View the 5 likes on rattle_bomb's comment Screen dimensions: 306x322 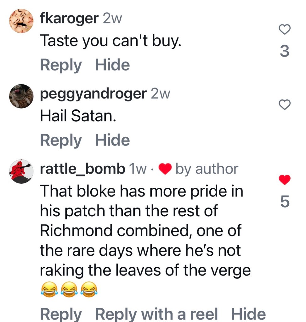[x=285, y=201]
